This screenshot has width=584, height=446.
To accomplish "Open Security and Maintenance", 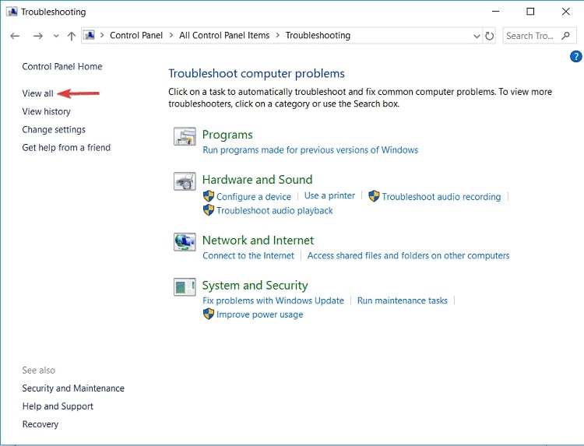I will tap(73, 388).
